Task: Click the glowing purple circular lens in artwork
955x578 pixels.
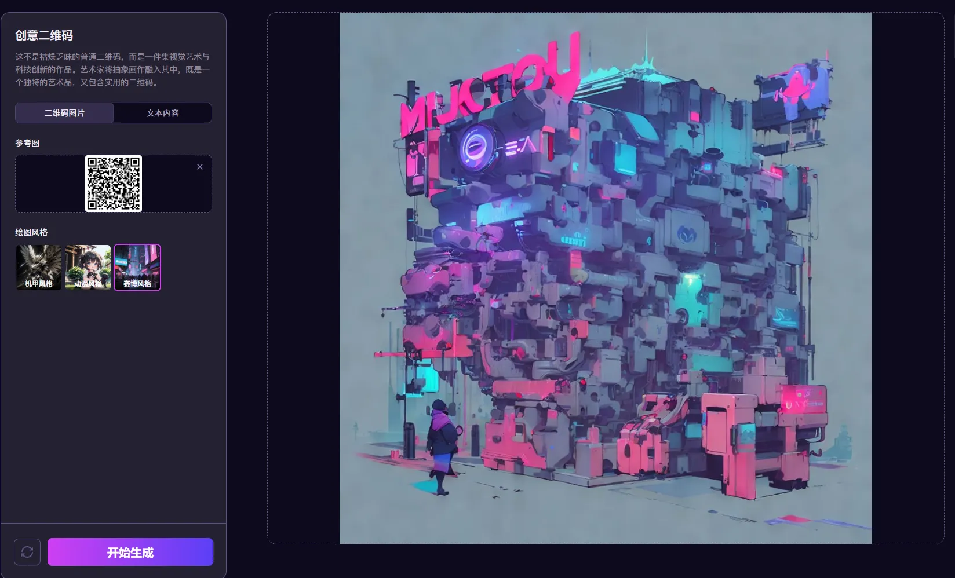Action: point(478,145)
